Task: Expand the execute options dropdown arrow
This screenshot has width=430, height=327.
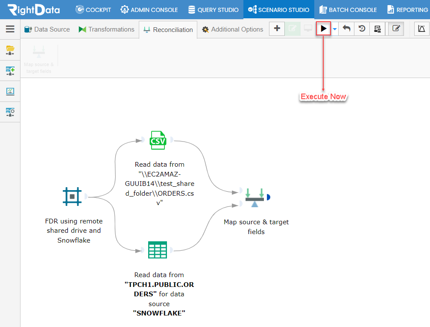Action: click(335, 29)
